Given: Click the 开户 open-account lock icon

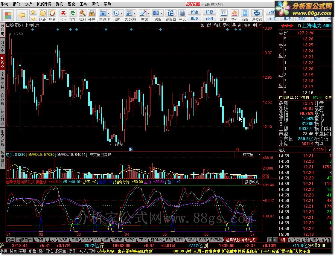Looking at the screenshot, I should point(92,15).
